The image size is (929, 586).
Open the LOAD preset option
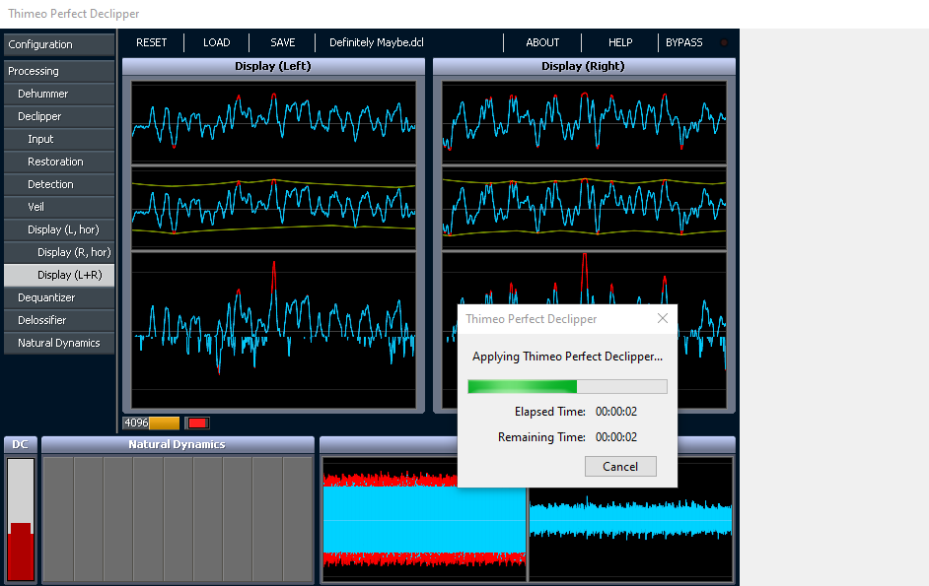pyautogui.click(x=216, y=42)
